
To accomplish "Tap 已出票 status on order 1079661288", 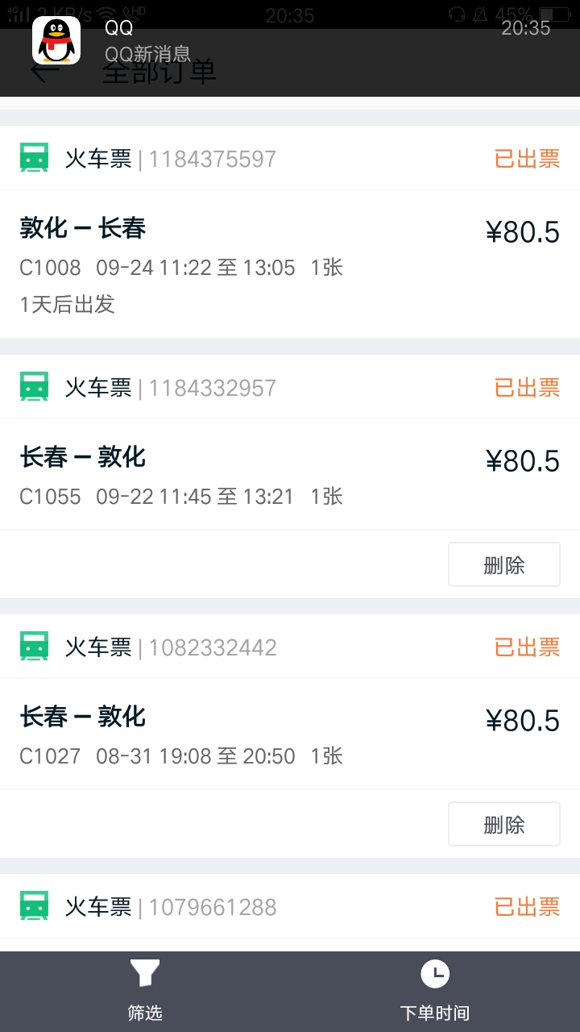I will pos(527,907).
